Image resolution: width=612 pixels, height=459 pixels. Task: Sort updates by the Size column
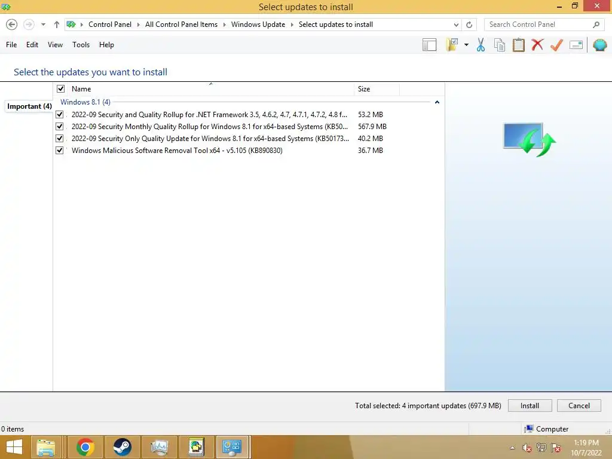click(x=377, y=89)
